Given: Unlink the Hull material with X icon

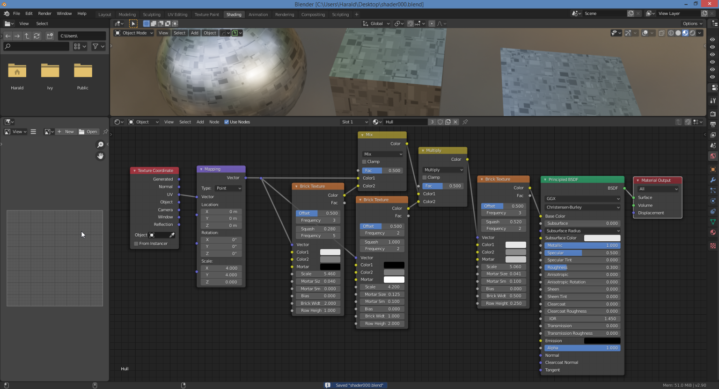Looking at the screenshot, I should click(x=455, y=122).
